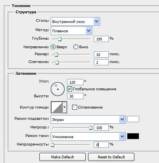Select the Вниз direction radio button
Viewport: 159px width, 163px height.
[76, 47]
